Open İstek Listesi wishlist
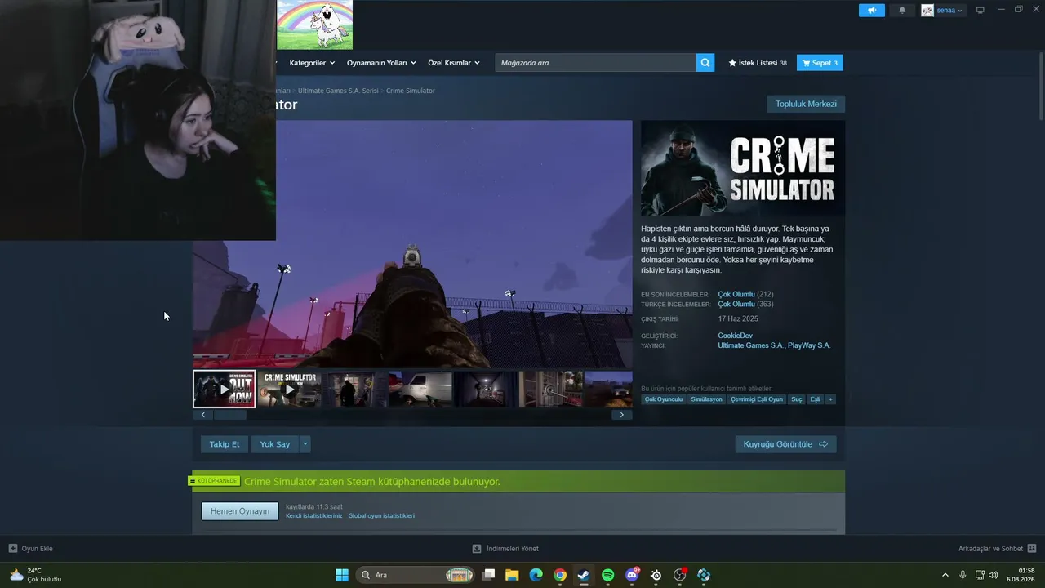This screenshot has height=588, width=1045. click(x=758, y=63)
